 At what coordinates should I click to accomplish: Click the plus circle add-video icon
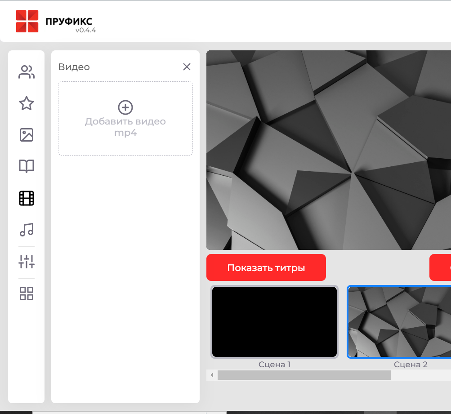[x=125, y=107]
